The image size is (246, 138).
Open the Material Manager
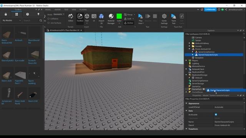click(111, 19)
